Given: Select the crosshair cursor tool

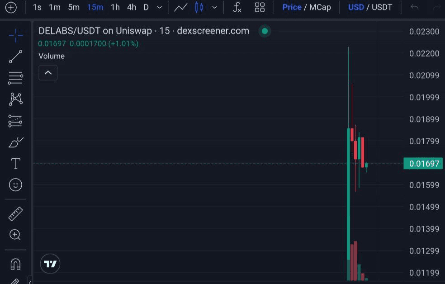Looking at the screenshot, I should [16, 35].
